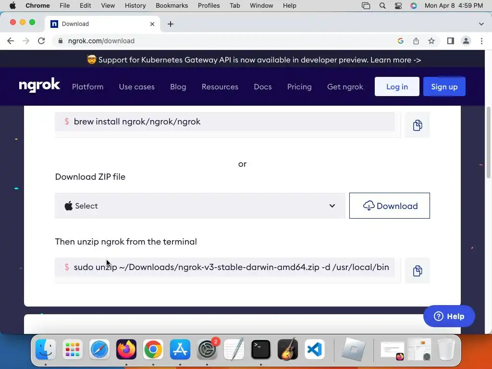Open Trash from the Dock
Screen dimensions: 492x369
(446, 349)
